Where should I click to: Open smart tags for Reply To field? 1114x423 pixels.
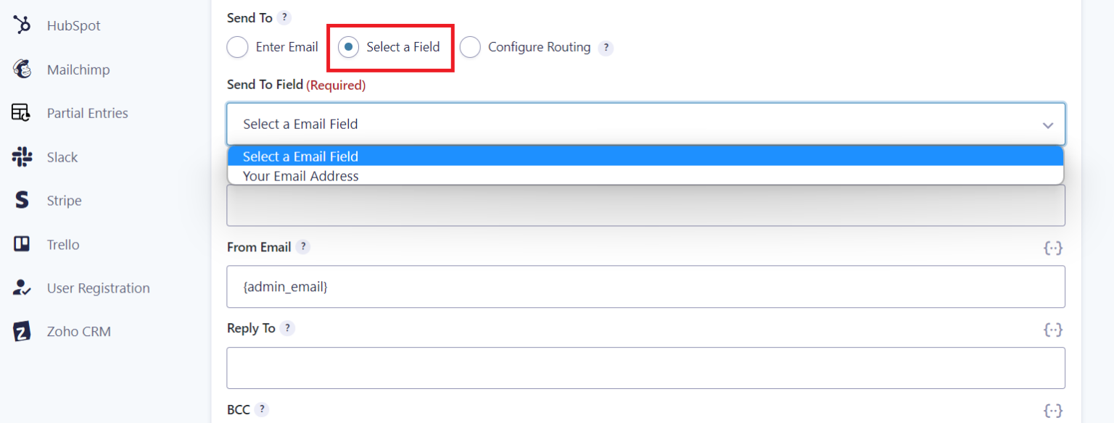tap(1053, 330)
